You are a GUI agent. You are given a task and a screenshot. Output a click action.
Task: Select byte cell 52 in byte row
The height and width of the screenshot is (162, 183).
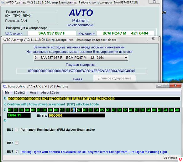tap(125, 110)
